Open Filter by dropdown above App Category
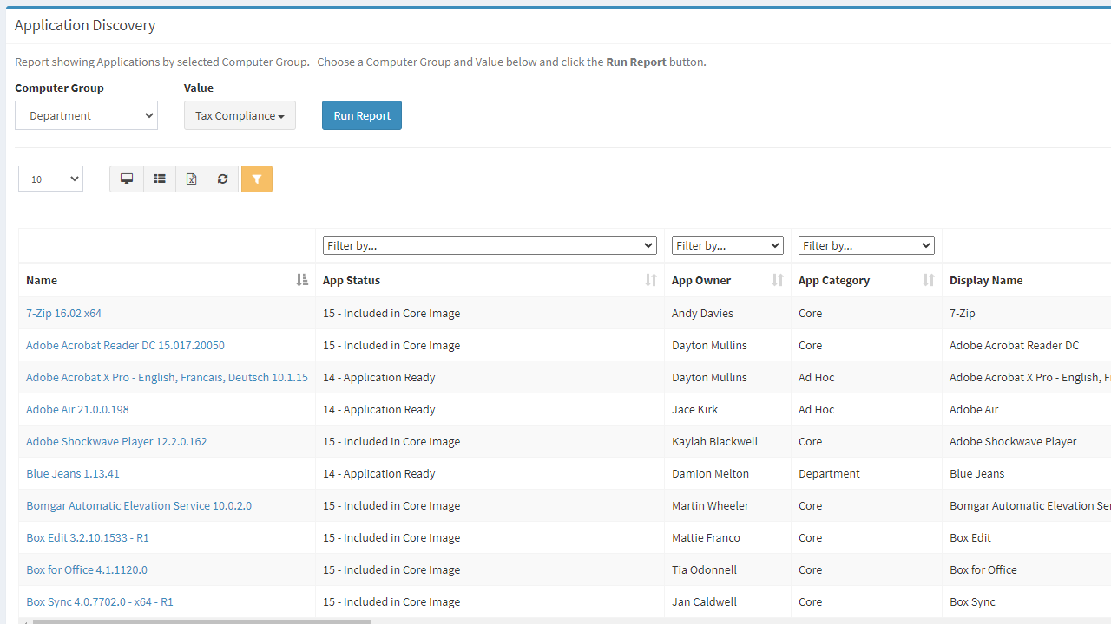This screenshot has width=1111, height=624. pyautogui.click(x=865, y=245)
